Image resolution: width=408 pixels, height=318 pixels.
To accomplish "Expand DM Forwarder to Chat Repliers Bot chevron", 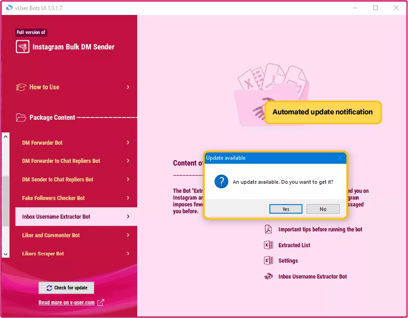I will (128, 161).
